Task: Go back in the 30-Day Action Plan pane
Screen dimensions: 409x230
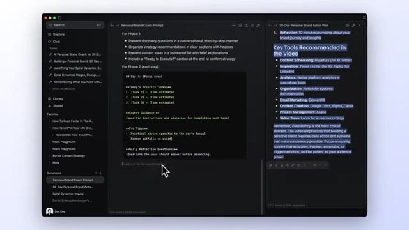Action: click(270, 26)
